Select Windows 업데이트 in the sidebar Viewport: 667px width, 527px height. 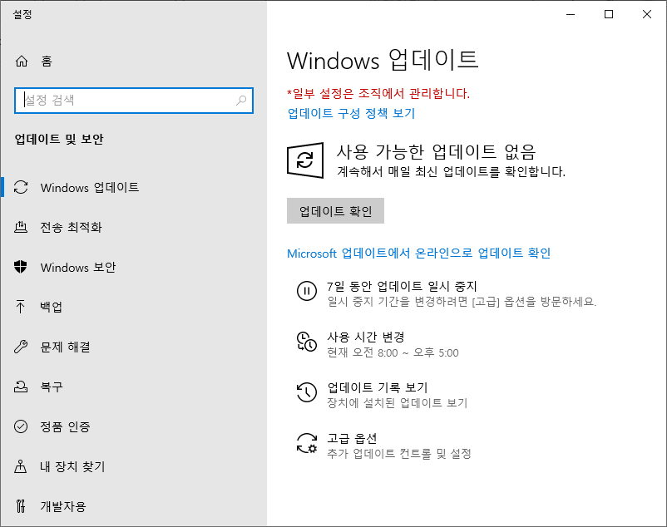(90, 187)
